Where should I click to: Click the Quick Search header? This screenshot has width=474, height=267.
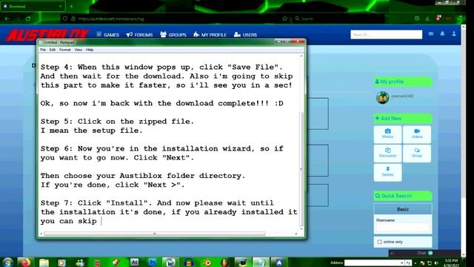(x=403, y=196)
